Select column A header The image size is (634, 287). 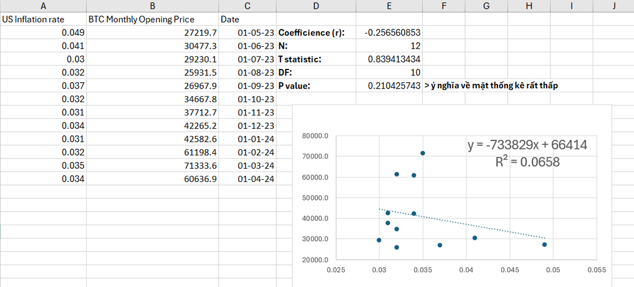(43, 6)
